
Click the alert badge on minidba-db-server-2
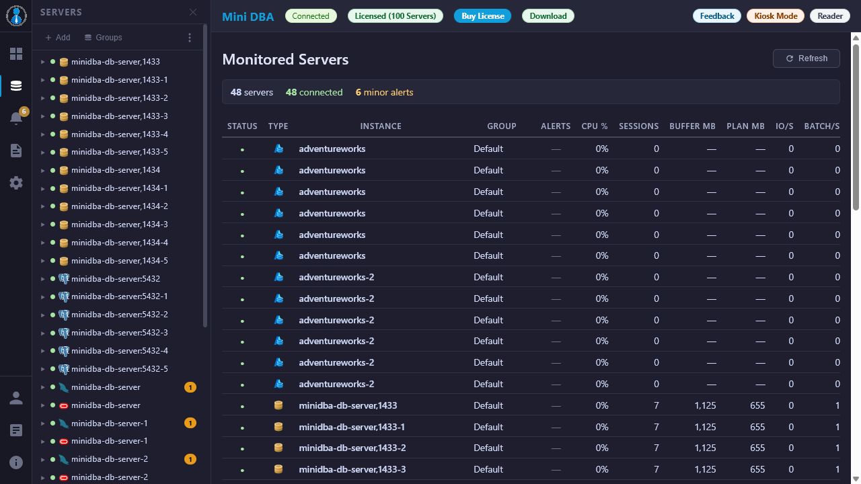[190, 459]
